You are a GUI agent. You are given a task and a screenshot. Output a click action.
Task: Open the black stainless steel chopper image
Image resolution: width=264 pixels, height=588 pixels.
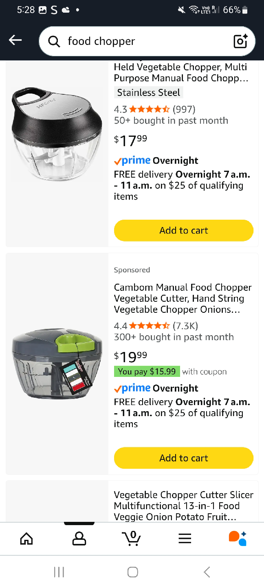pos(57,134)
